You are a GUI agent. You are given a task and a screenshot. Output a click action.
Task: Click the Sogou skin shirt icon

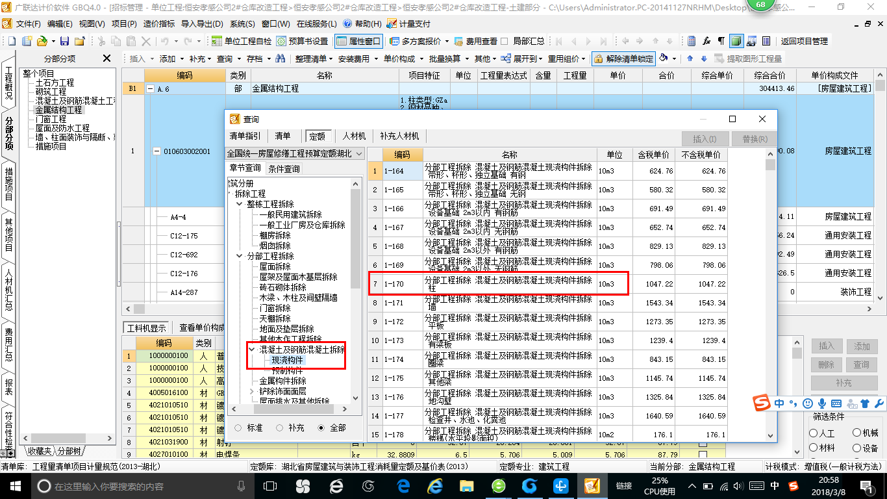pos(866,403)
